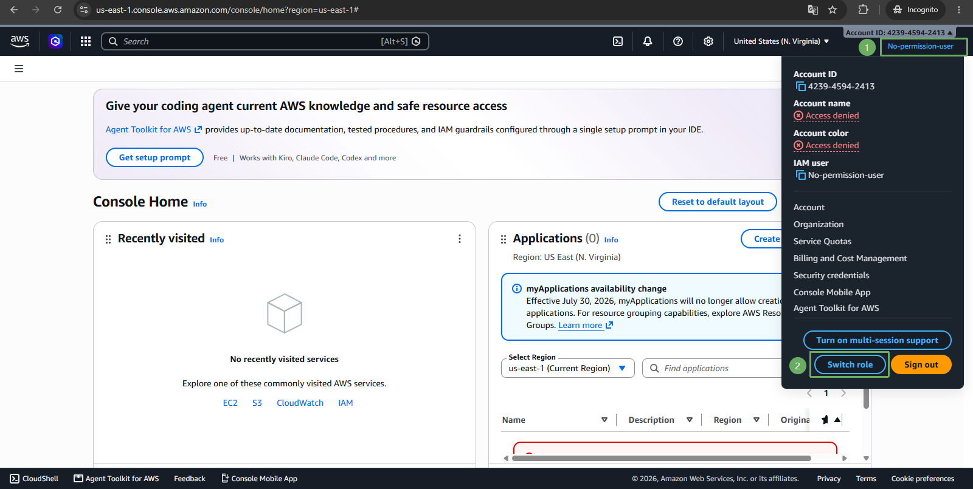Click the browser forward arrow
973x489 pixels.
[36, 10]
